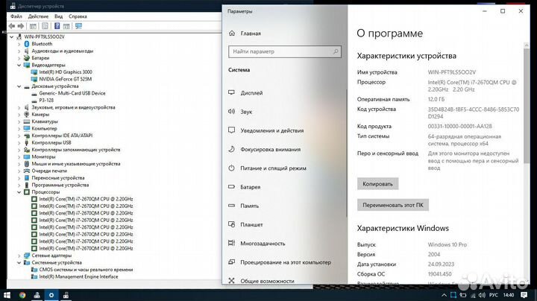Image resolution: width=537 pixels, height=301 pixels.
Task: Click the Найти параметр search field
Action: 282,51
